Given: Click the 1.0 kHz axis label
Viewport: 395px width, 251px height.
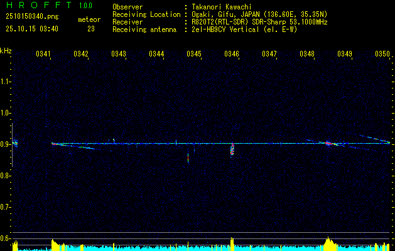Looking at the screenshot, I should point(5,113).
